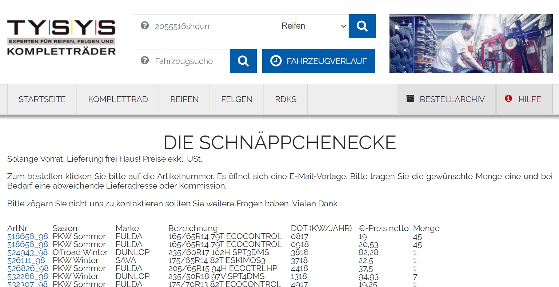Open the Reifen category dropdown
559x287 pixels.
click(x=313, y=26)
